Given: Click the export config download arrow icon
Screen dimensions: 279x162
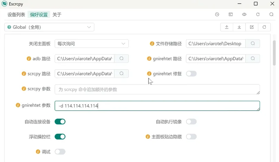Looking at the screenshot, I should click(x=239, y=27).
